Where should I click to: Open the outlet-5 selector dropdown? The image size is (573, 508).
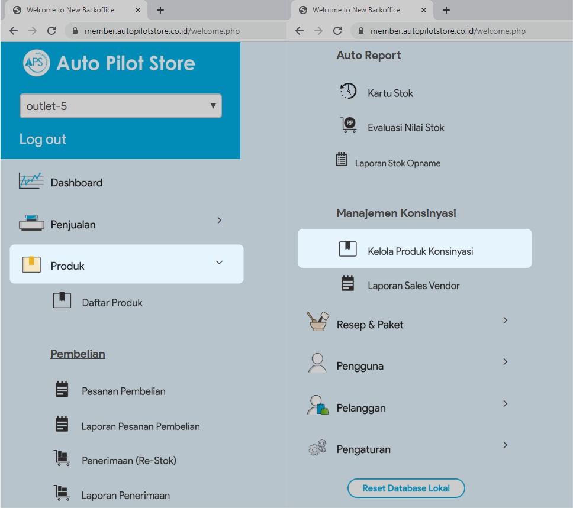pyautogui.click(x=121, y=106)
